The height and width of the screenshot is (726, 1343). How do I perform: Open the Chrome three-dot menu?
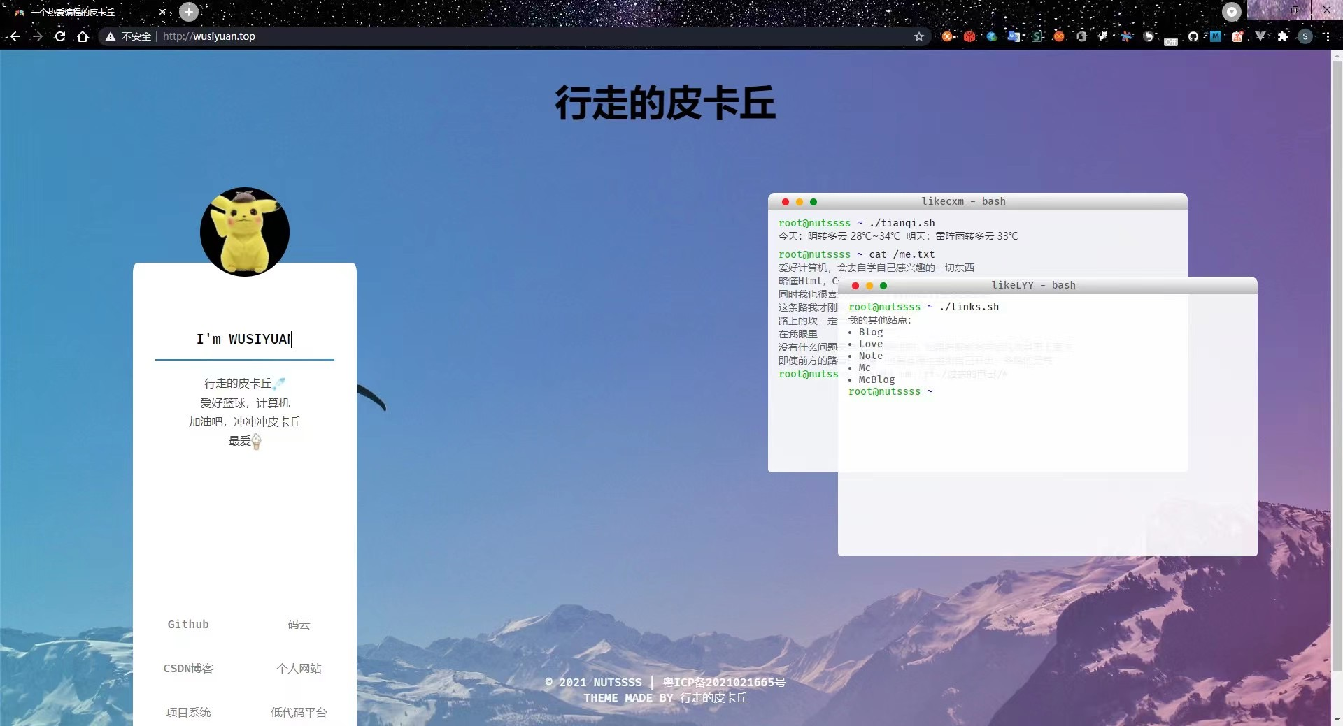(1328, 36)
